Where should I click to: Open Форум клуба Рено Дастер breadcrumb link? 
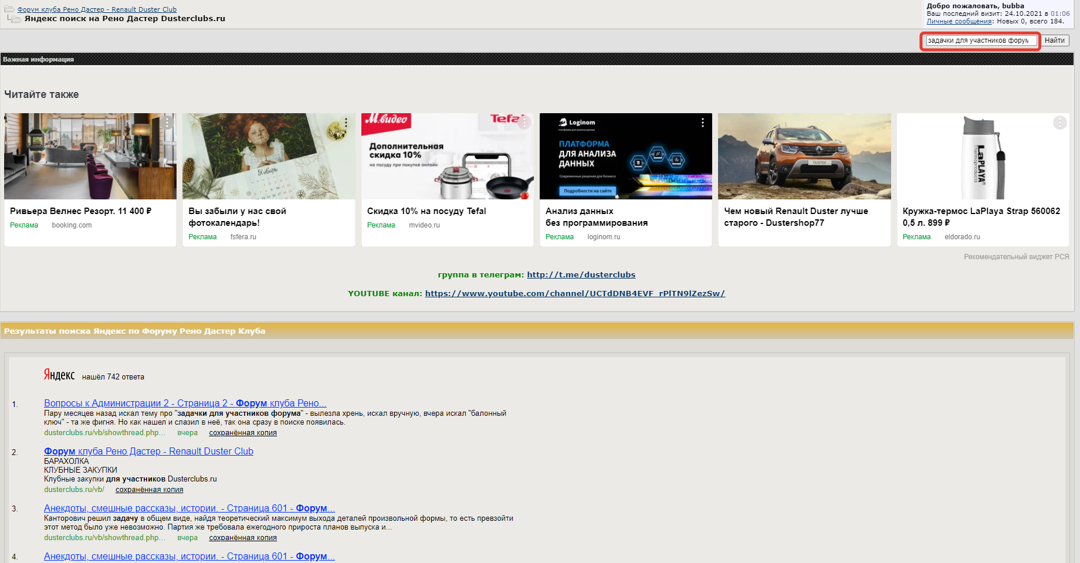click(x=97, y=9)
